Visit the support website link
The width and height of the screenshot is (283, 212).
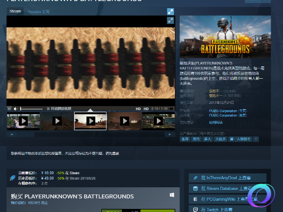click(216, 122)
